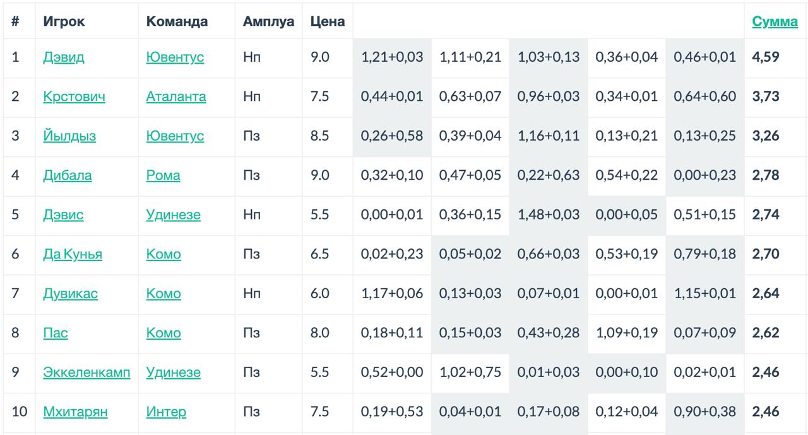
Task: Click the Цена column header
Action: (328, 21)
